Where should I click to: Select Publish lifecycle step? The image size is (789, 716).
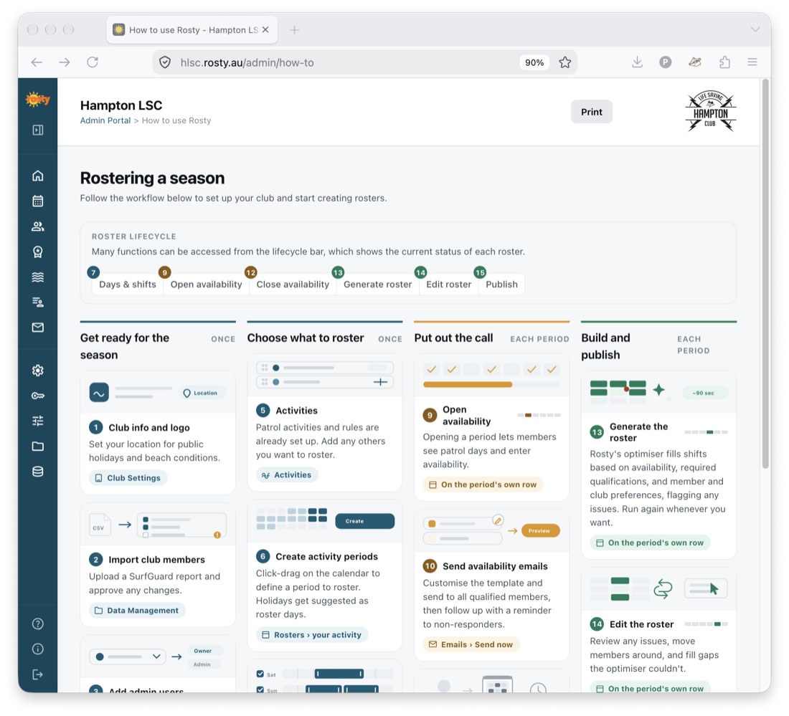[501, 285]
